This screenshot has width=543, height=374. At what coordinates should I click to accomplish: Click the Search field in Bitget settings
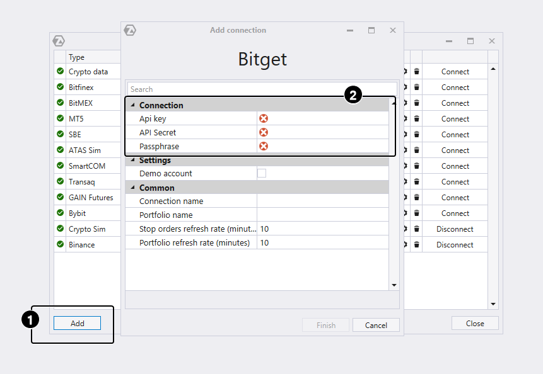point(262,89)
